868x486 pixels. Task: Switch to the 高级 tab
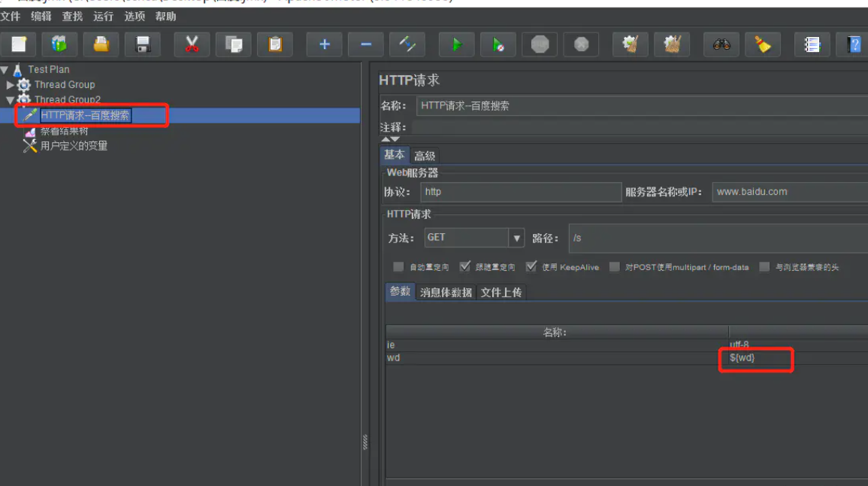425,156
